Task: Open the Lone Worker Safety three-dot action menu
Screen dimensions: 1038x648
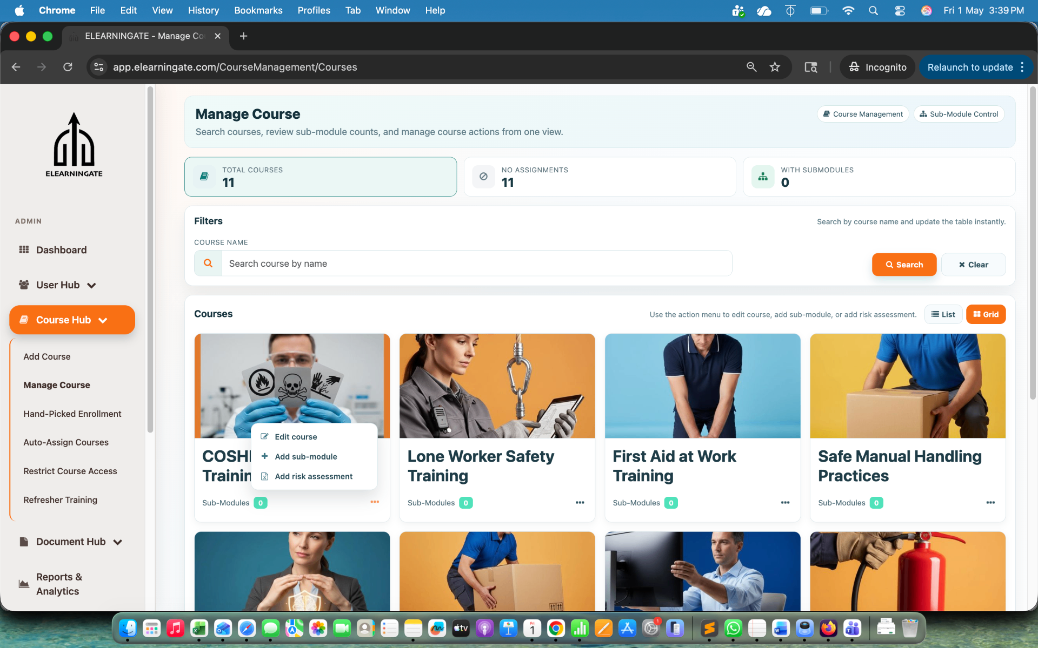Action: click(580, 503)
